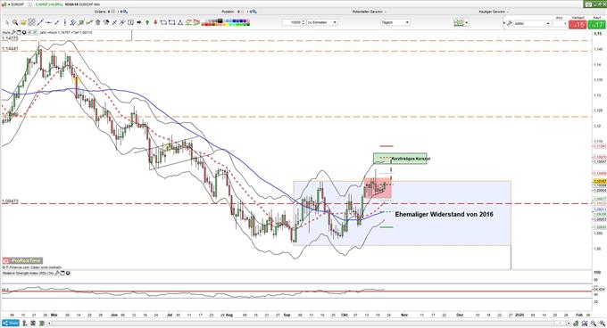Screen dimensions: 607x328
Task: Toggle the crossed box in price panel header
Action: [29, 32]
